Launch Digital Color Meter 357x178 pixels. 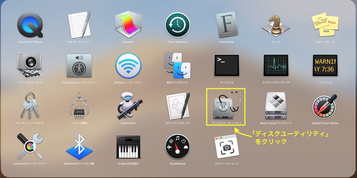pyautogui.click(x=325, y=107)
